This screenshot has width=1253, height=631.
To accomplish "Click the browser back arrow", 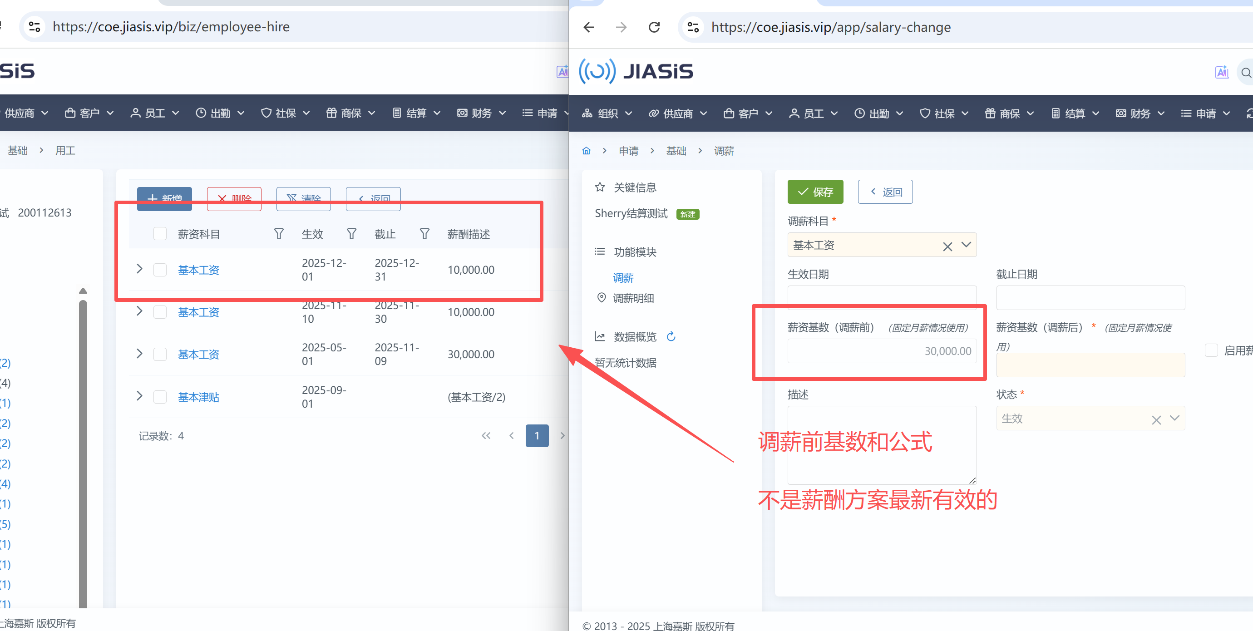I will 588,27.
